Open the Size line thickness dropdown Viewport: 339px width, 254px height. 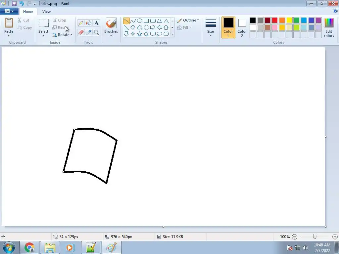pyautogui.click(x=211, y=28)
